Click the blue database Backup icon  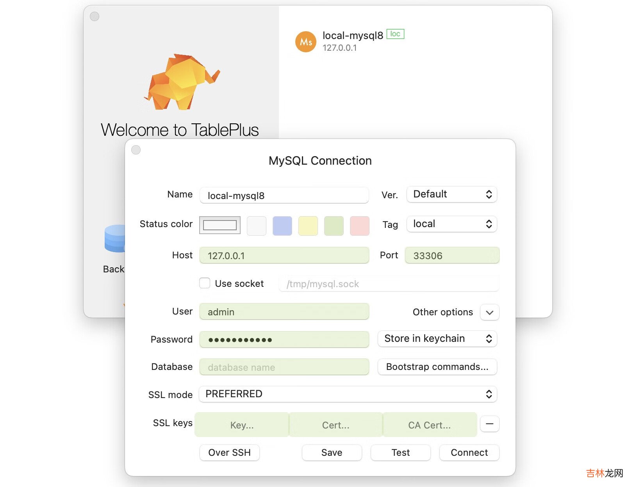pyautogui.click(x=114, y=238)
